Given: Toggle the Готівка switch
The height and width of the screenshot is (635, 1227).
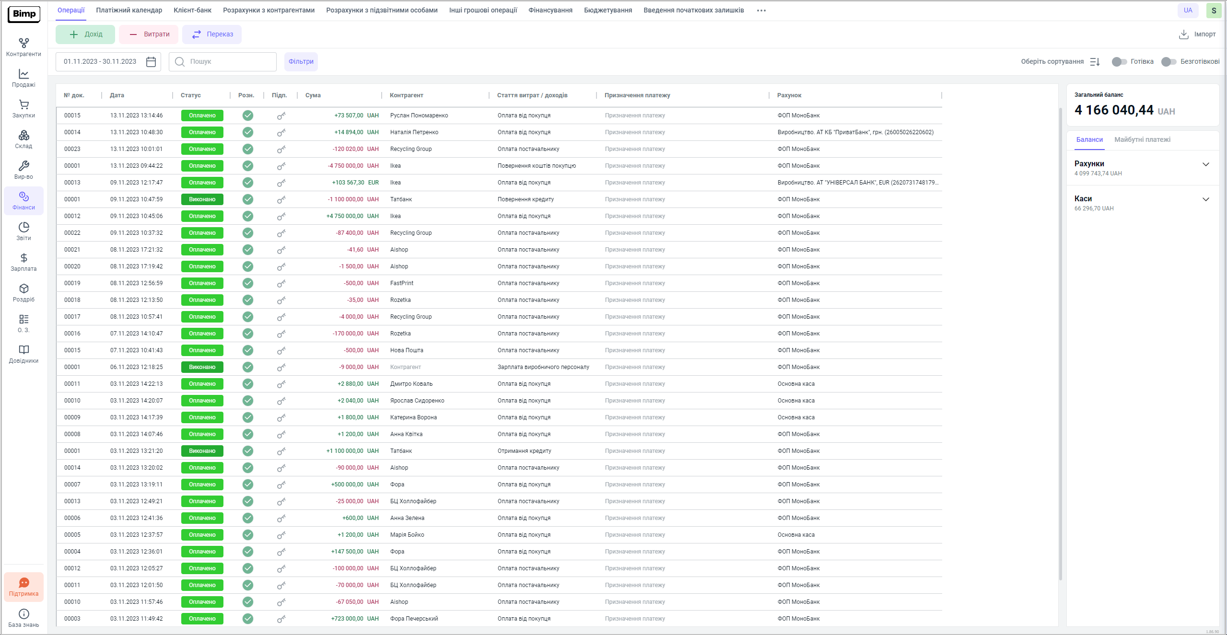Looking at the screenshot, I should [1119, 62].
